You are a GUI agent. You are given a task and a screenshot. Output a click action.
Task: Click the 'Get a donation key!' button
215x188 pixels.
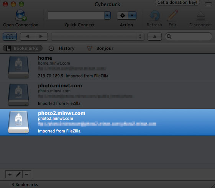177,2
